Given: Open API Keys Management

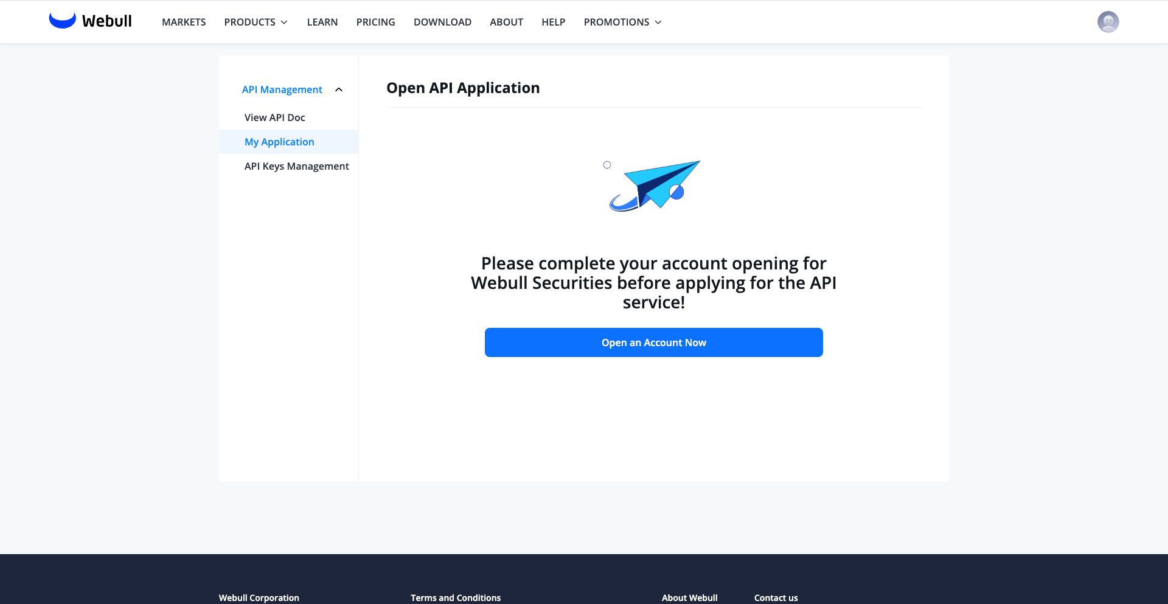Looking at the screenshot, I should click(x=297, y=166).
